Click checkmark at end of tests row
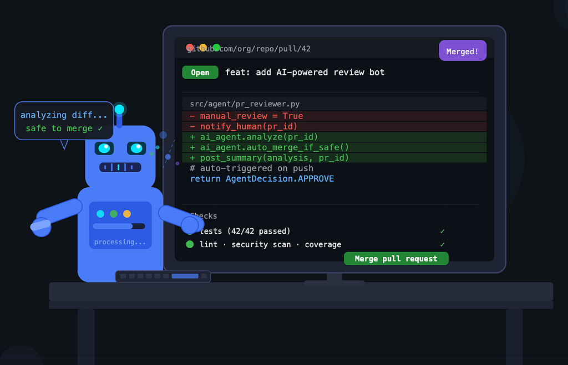This screenshot has width=568, height=365. [442, 231]
